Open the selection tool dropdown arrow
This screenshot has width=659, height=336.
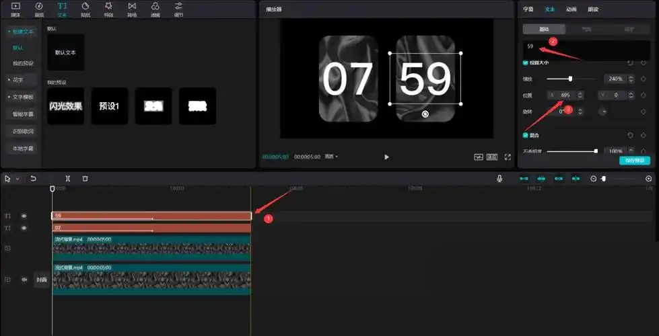click(x=18, y=179)
